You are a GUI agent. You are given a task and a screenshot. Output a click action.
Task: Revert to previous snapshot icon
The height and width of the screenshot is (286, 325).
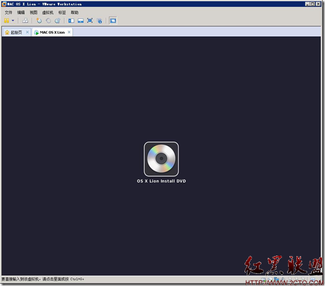[x=48, y=20]
